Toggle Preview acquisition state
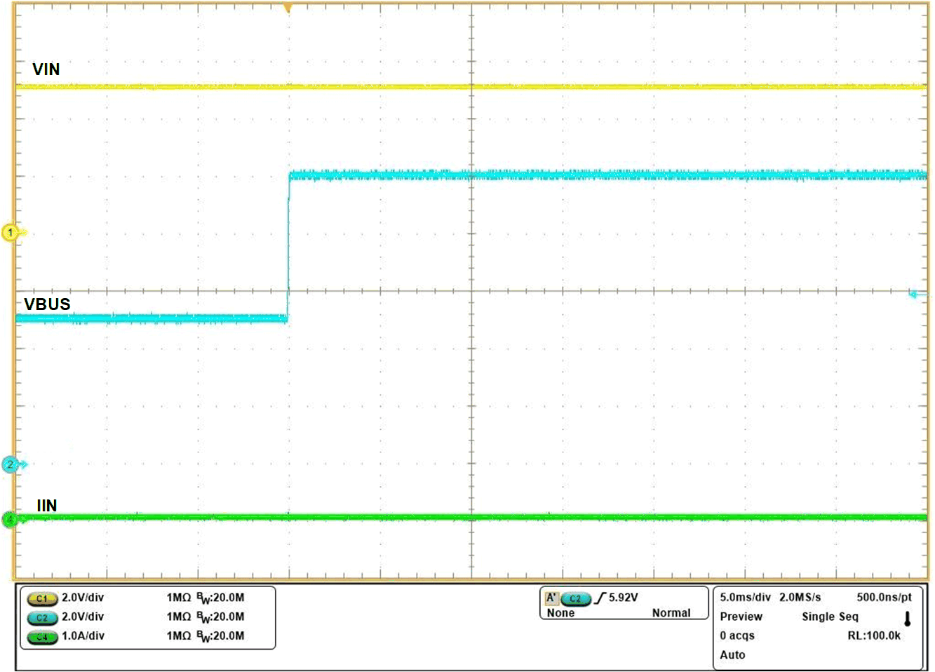This screenshot has width=935, height=672. click(x=741, y=617)
